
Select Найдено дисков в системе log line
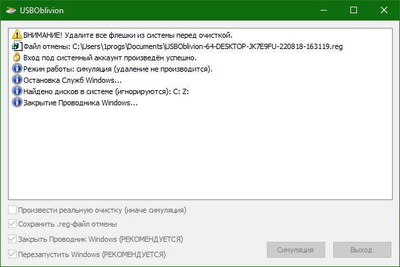click(x=106, y=91)
